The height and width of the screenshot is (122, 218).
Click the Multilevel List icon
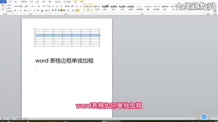[61, 6]
